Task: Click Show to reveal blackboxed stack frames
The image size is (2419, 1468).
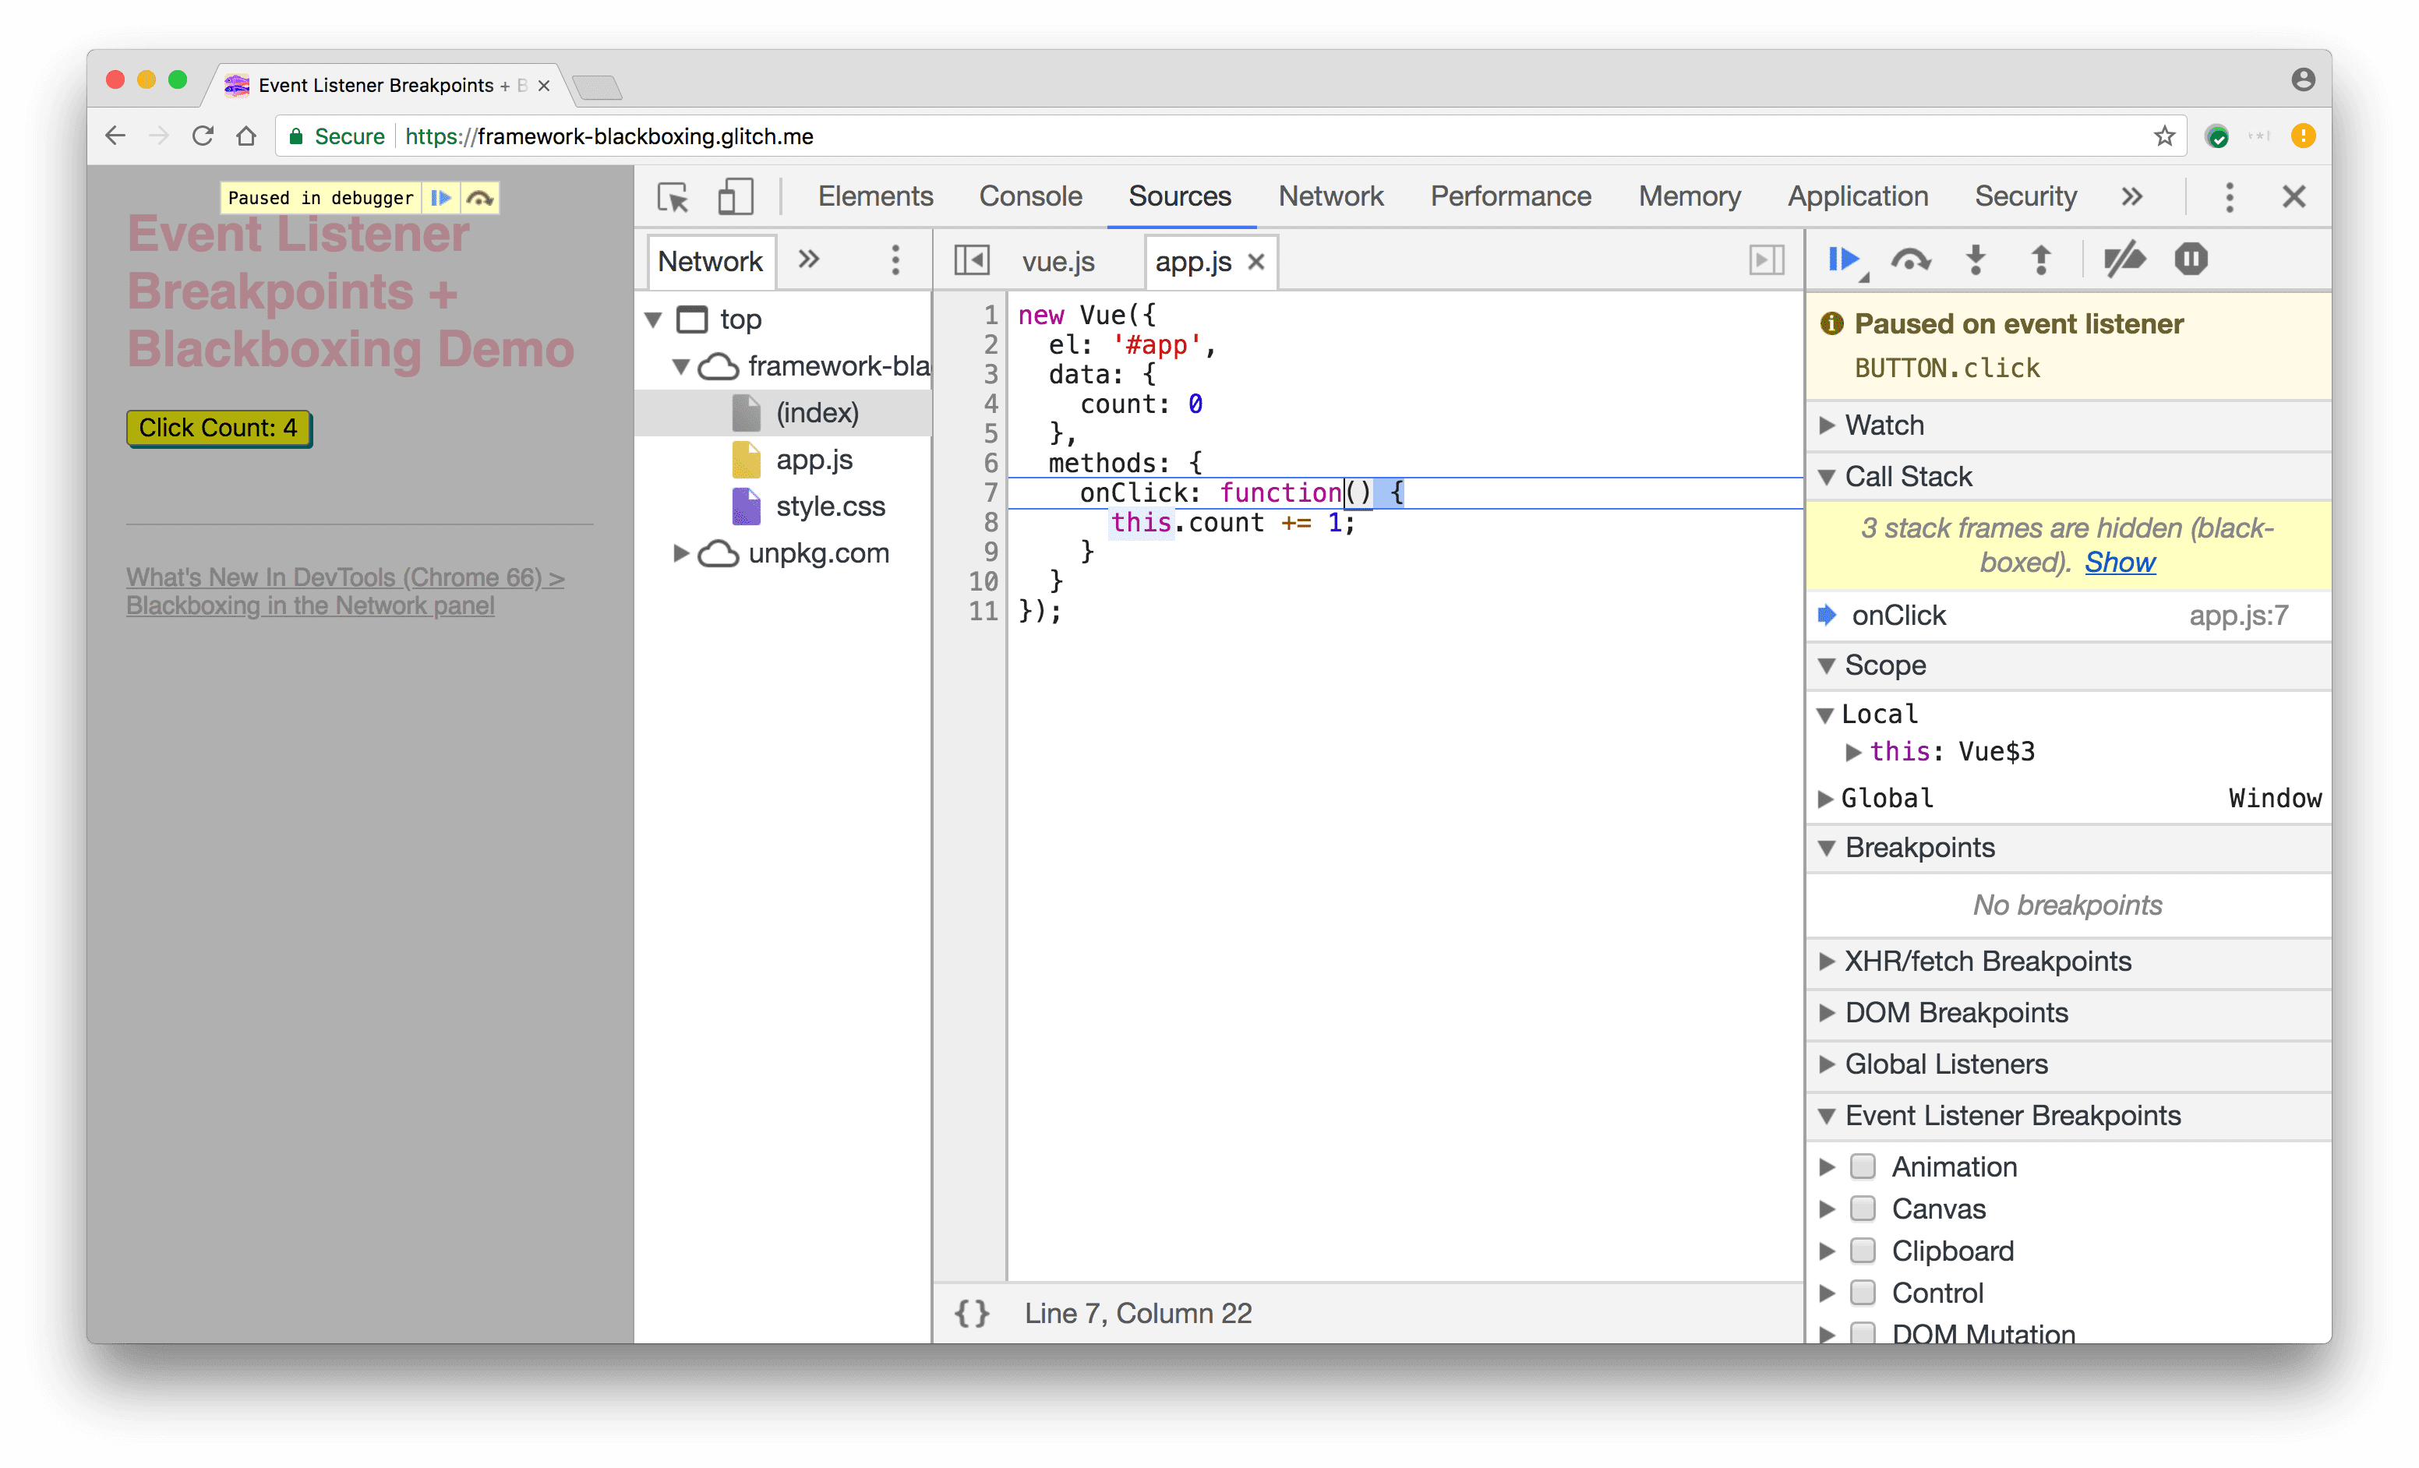Action: (x=2122, y=561)
